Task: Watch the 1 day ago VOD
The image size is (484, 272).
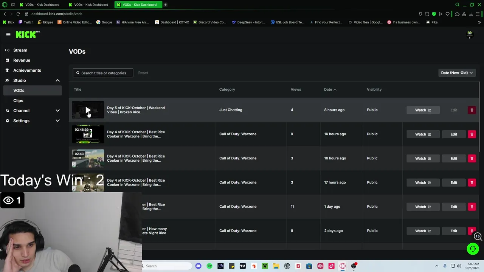Action: [x=423, y=207]
